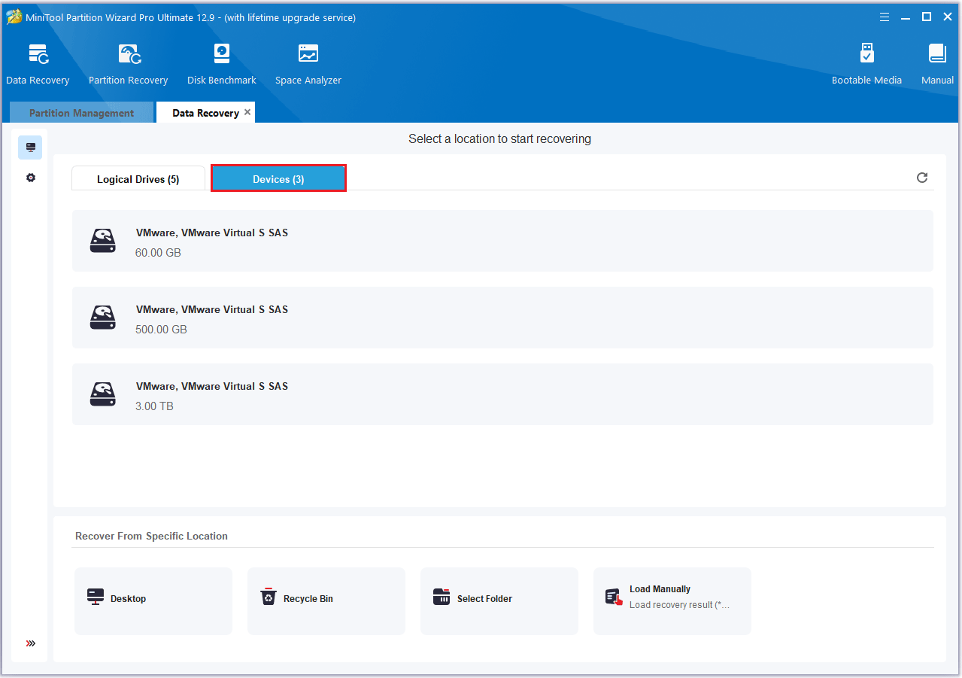Select the 500.00 GB VMware disk row

pos(502,318)
